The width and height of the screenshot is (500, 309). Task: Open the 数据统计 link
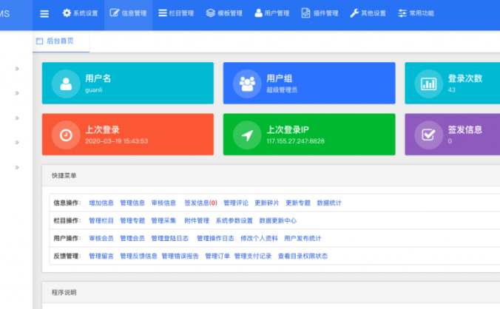(329, 203)
